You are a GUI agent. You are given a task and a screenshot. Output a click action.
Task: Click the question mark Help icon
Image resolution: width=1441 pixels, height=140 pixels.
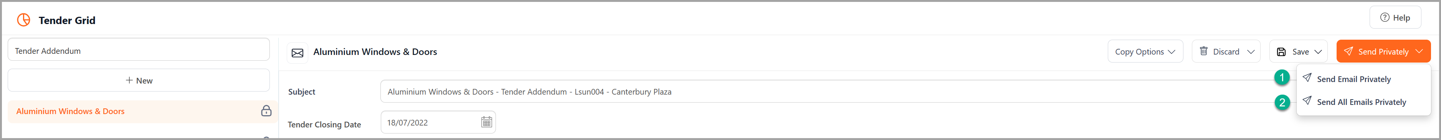[1385, 17]
